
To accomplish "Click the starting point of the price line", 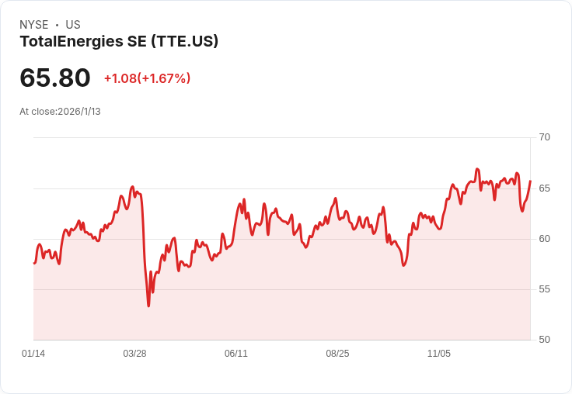I will point(34,263).
